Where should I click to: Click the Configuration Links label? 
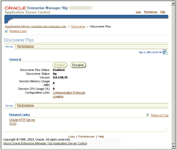[x=37, y=93]
